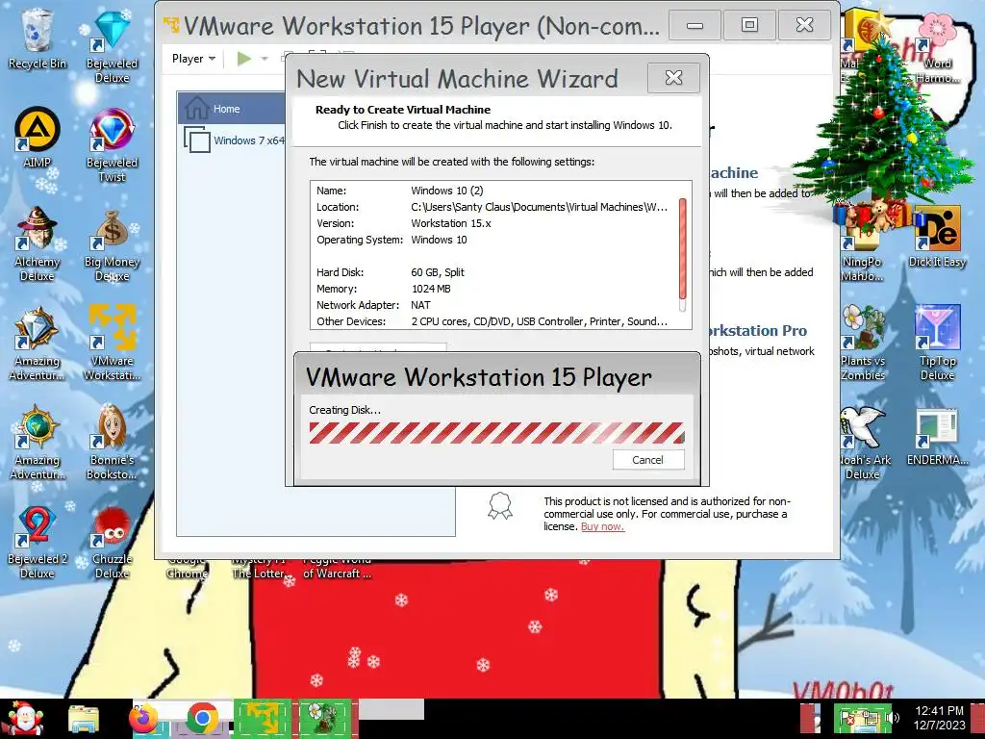Viewport: 985px width, 739px height.
Task: Switch to VMware Player taskbar icon
Action: coord(262,719)
